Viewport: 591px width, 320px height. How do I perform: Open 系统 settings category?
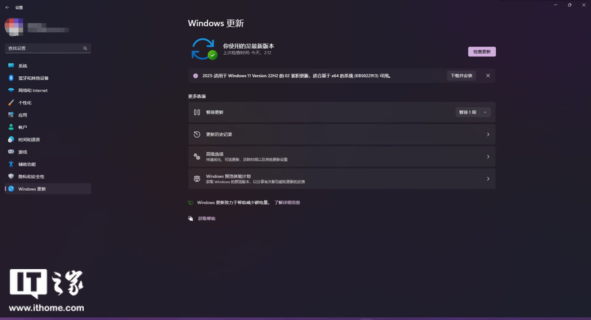click(48, 66)
